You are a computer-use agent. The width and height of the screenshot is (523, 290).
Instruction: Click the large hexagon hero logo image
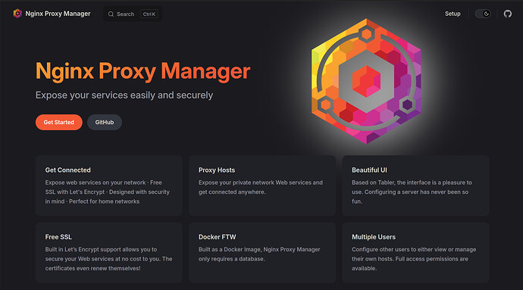[366, 81]
